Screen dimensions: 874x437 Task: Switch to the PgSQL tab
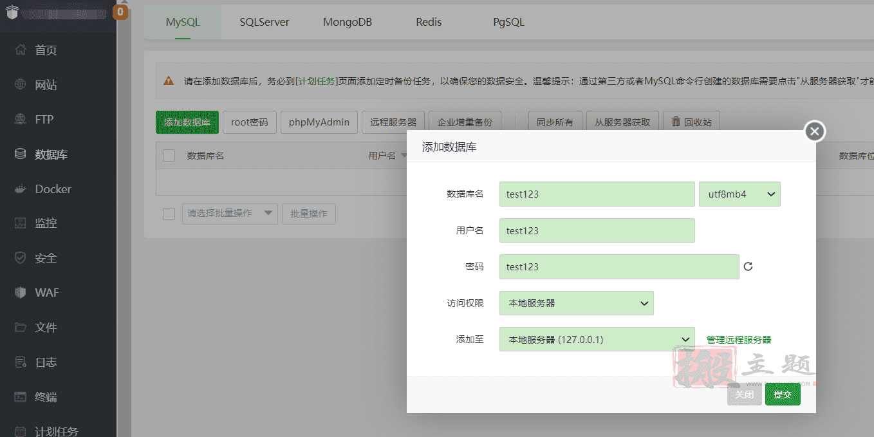(x=509, y=22)
